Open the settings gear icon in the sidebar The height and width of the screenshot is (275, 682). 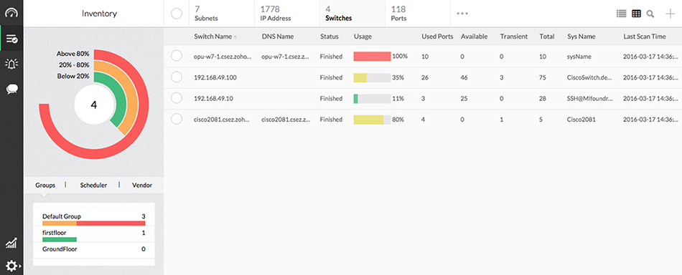[x=11, y=266]
